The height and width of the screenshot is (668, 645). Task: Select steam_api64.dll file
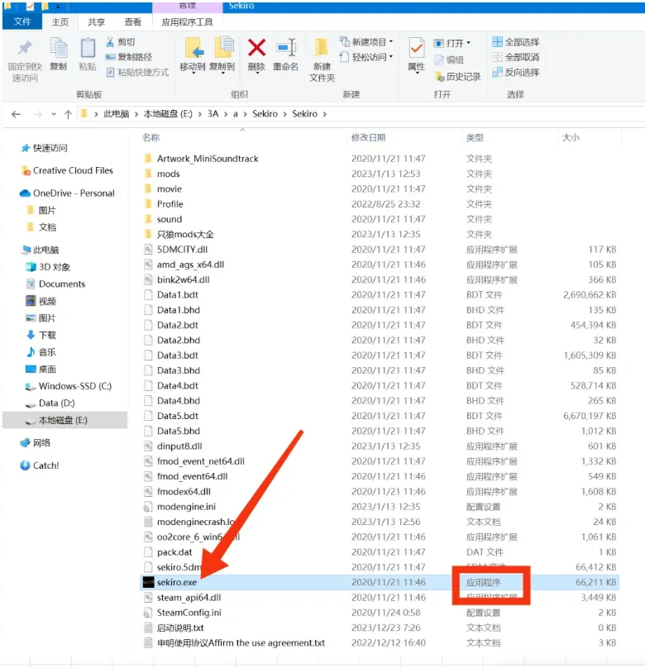(189, 598)
